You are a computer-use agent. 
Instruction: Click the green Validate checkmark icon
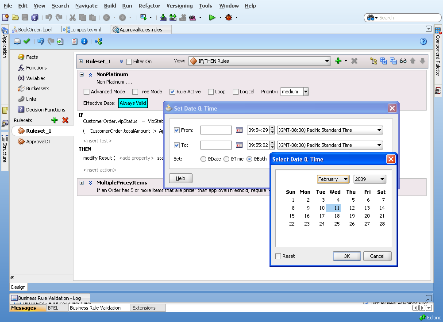pos(27,42)
